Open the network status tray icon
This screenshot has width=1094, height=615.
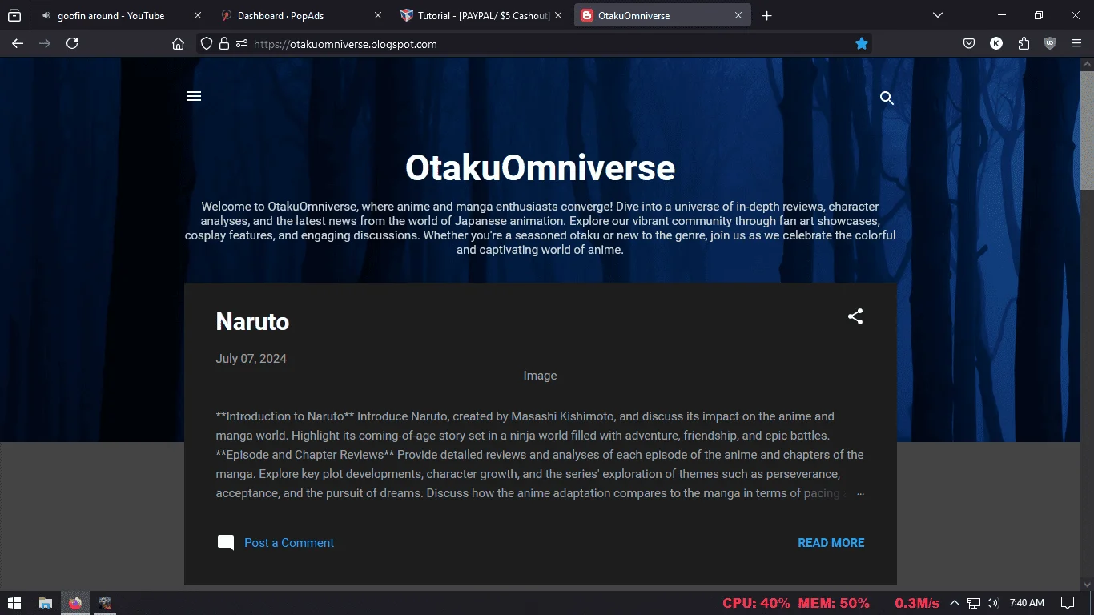pyautogui.click(x=974, y=603)
